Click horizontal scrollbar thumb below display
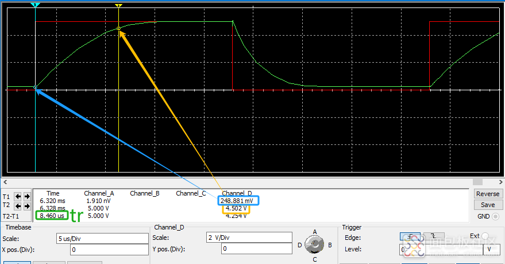The image size is (505, 264). click(x=477, y=182)
